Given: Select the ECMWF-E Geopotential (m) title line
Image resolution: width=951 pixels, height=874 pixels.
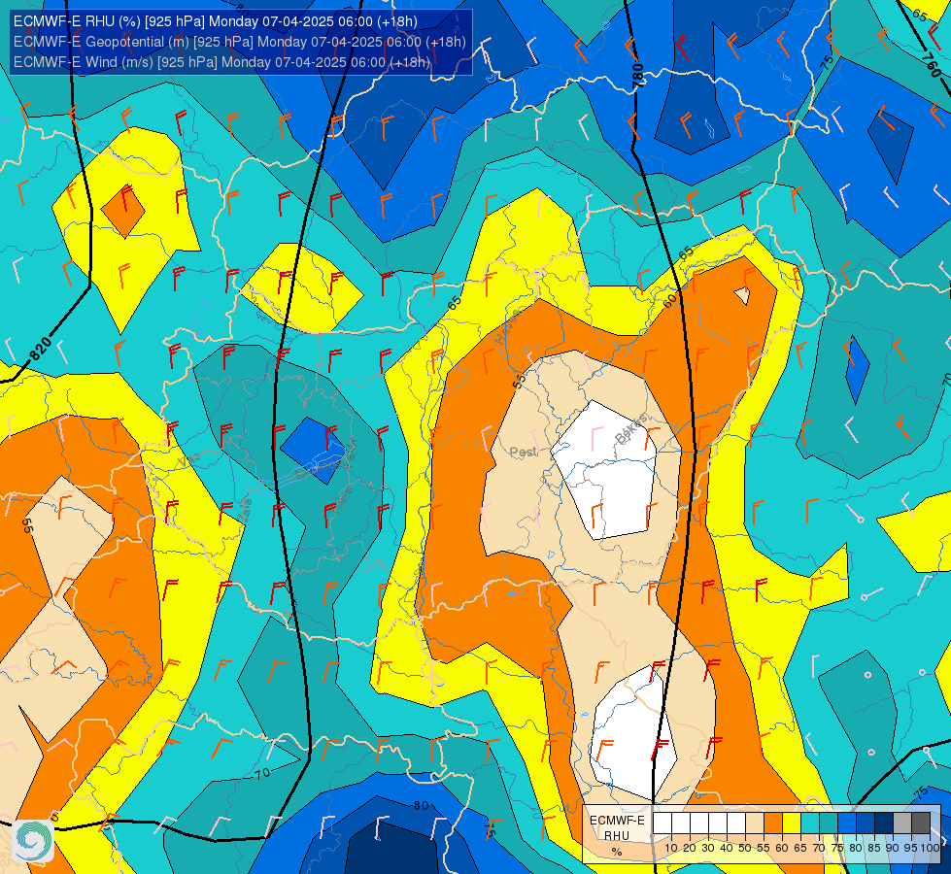Looking at the screenshot, I should click(240, 42).
